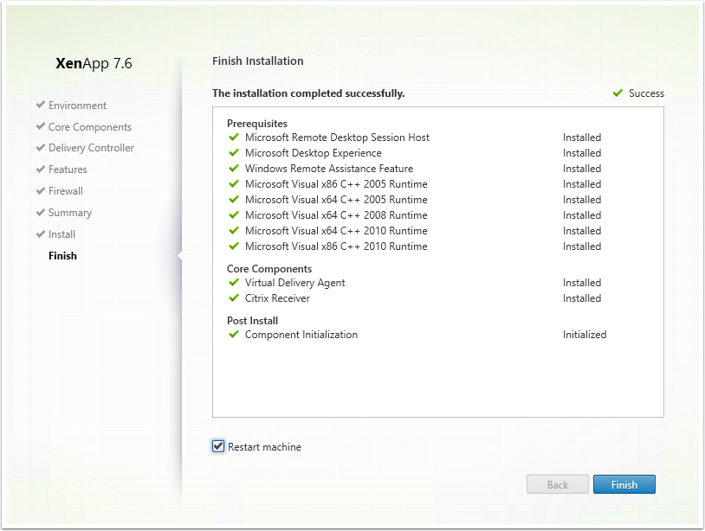705x531 pixels.
Task: Click the green Success checkmark icon
Action: [618, 93]
